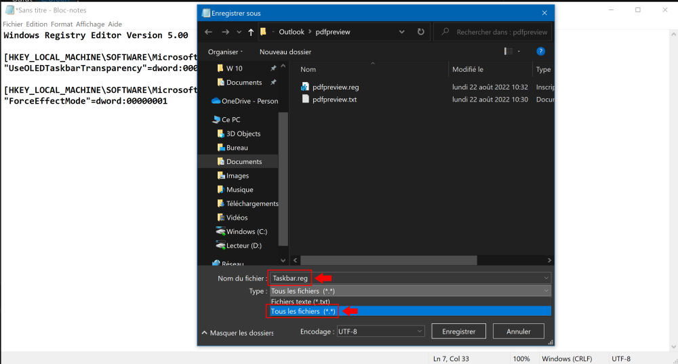The height and width of the screenshot is (364, 678).
Task: Open the Encodage UTF-8 dropdown
Action: [380, 331]
